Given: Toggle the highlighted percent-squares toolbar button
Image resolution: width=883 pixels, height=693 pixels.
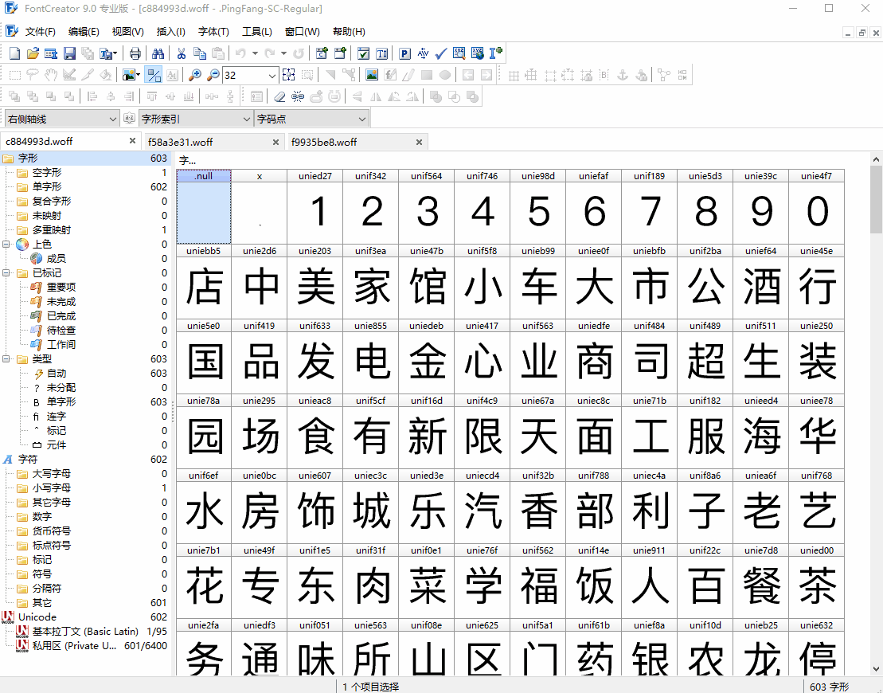Looking at the screenshot, I should (x=153, y=75).
